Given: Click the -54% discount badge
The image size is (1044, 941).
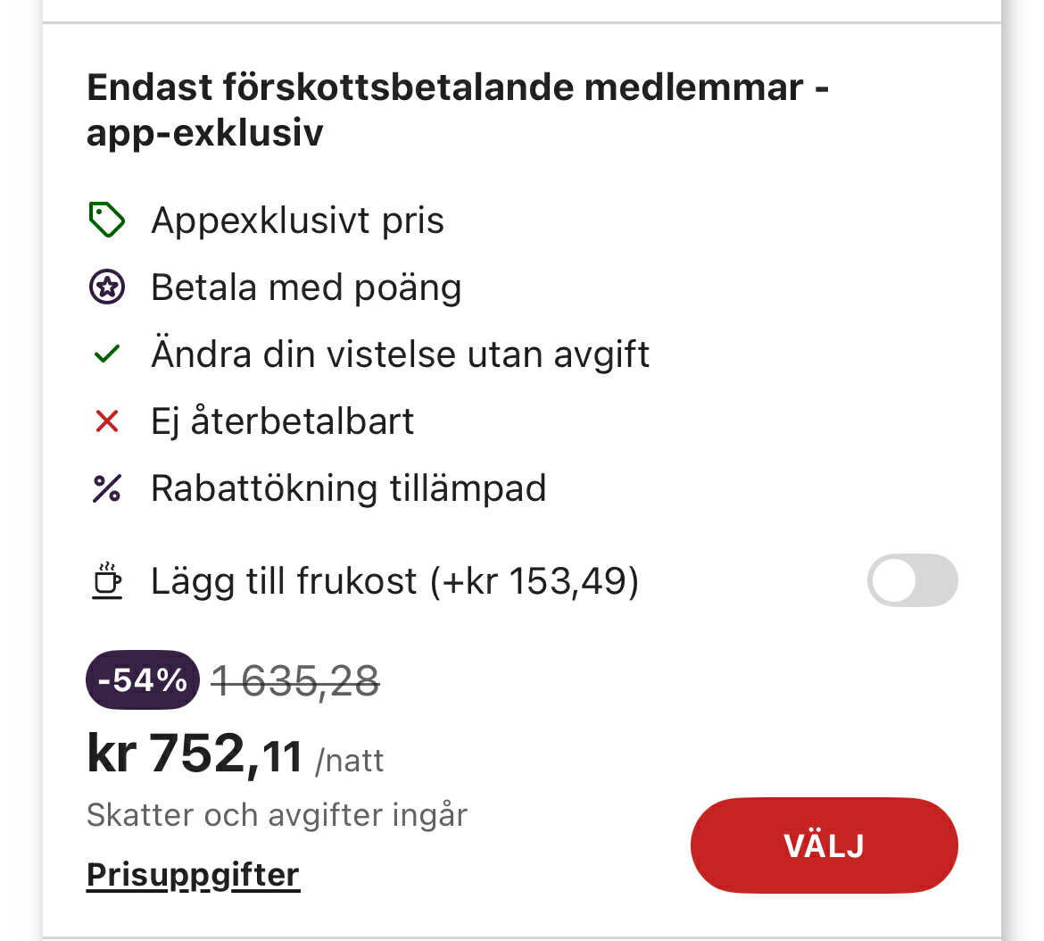Looking at the screenshot, I should (x=142, y=680).
